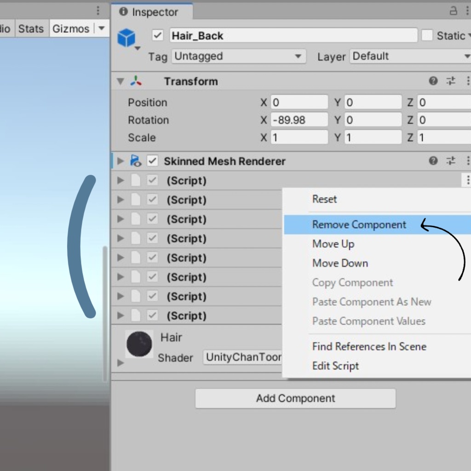This screenshot has width=471, height=471.
Task: Open the Tag dropdown showing Untagged
Action: tap(239, 56)
